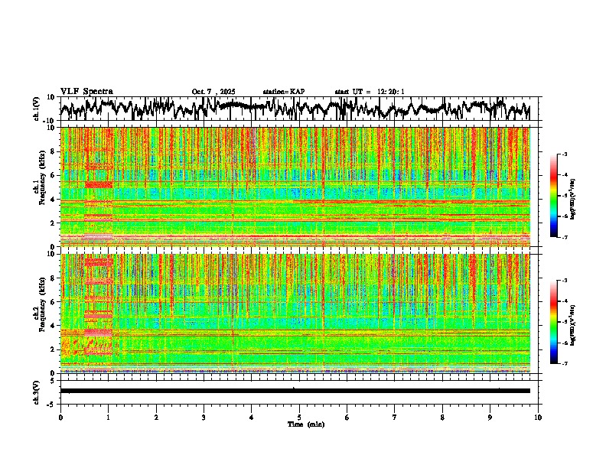Click time axis tick label "2"
The width and height of the screenshot is (606, 468).
(156, 418)
